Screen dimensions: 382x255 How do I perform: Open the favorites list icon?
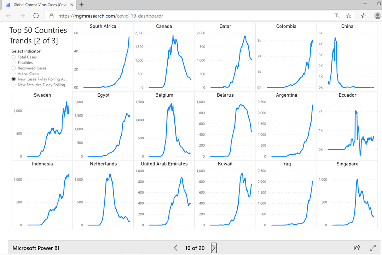[364, 16]
